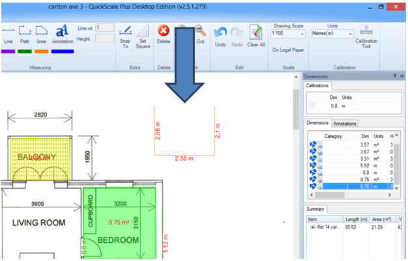Viewport: 408px width, 261px height.
Task: Enable the Snap To tool
Action: 126,35
